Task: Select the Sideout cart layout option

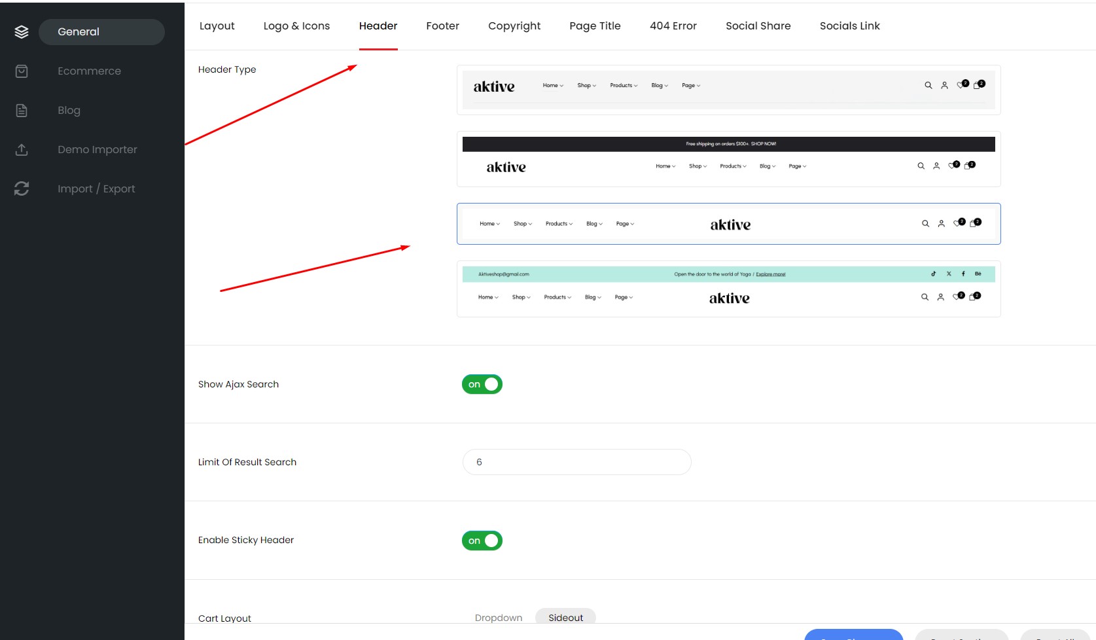Action: [x=565, y=618]
